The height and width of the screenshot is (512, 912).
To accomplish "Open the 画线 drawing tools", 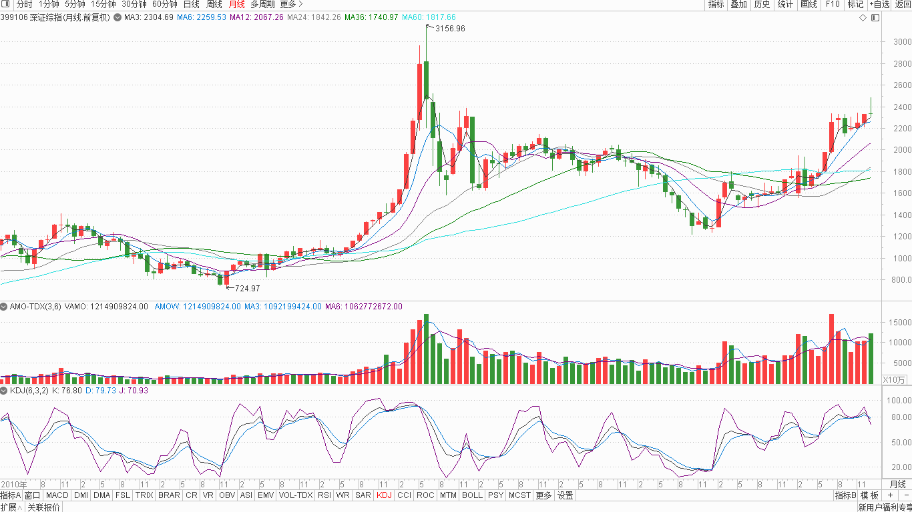I will (x=809, y=4).
